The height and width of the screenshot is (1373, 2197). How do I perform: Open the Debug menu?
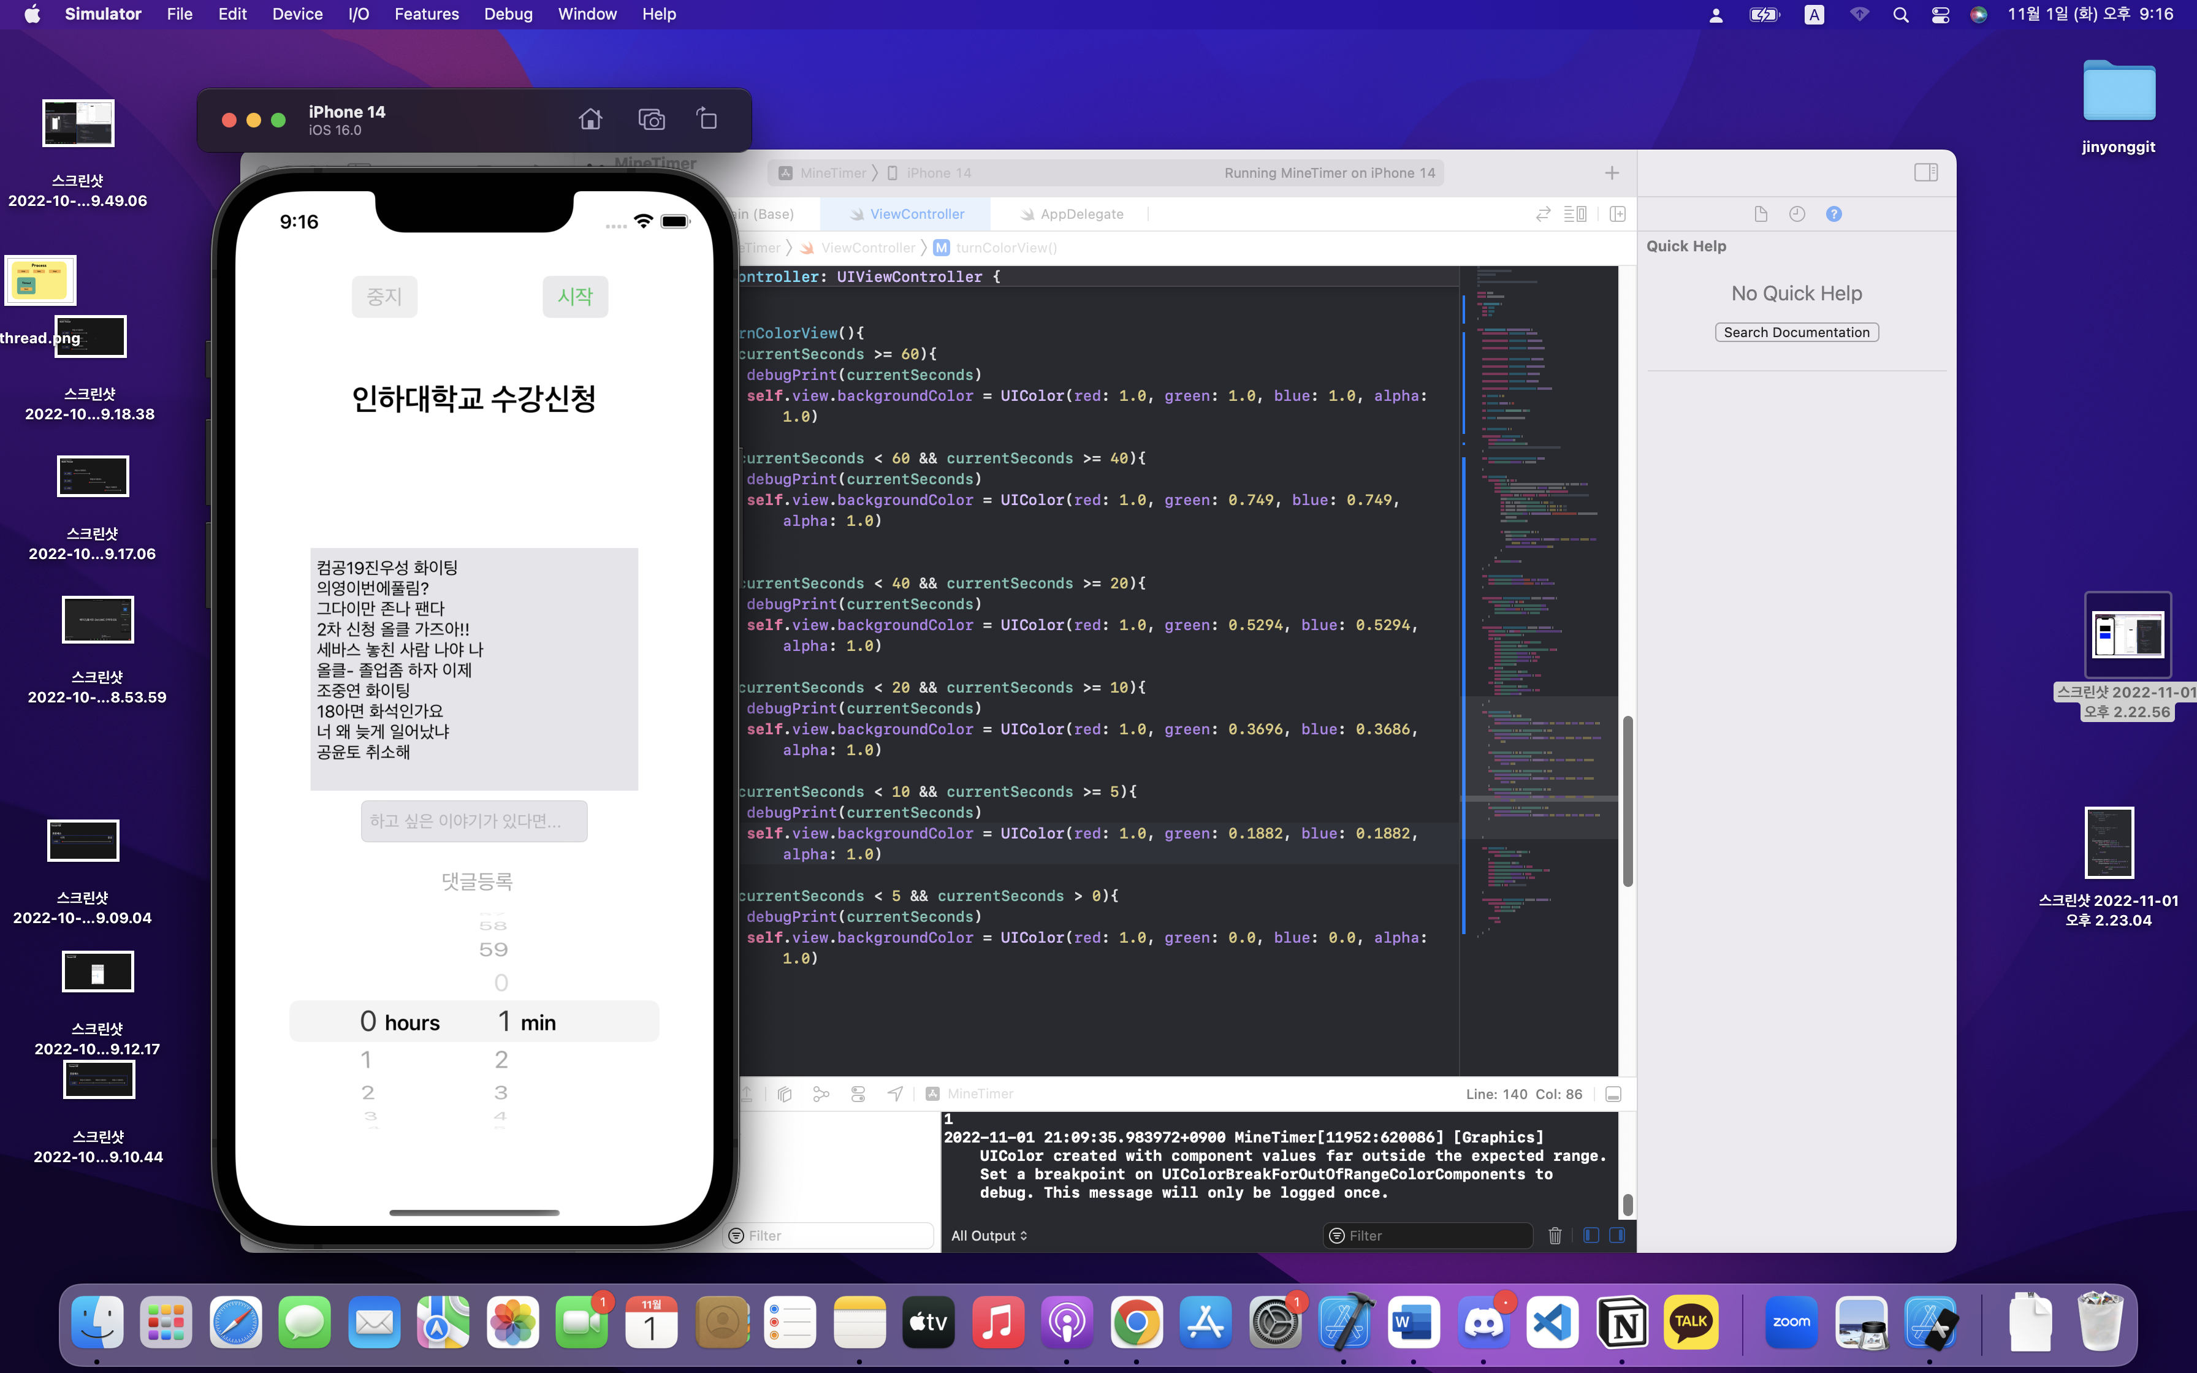[508, 15]
